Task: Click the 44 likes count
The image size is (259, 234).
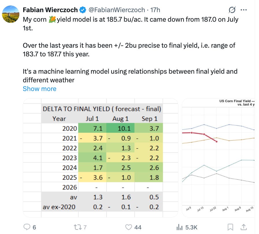Action: pos(138,227)
